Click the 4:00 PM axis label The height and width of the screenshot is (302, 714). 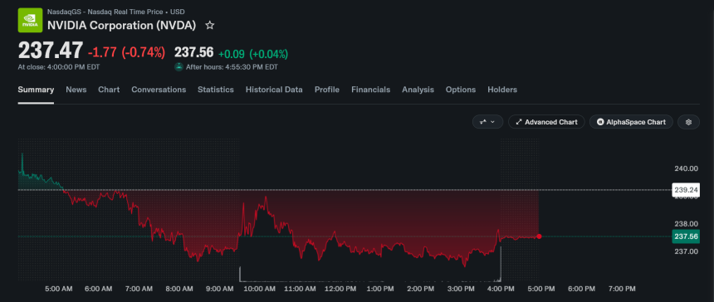tap(501, 289)
